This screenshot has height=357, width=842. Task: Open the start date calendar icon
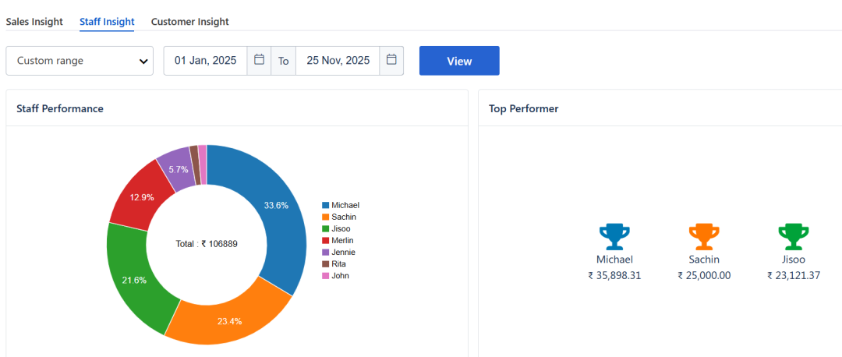[259, 60]
